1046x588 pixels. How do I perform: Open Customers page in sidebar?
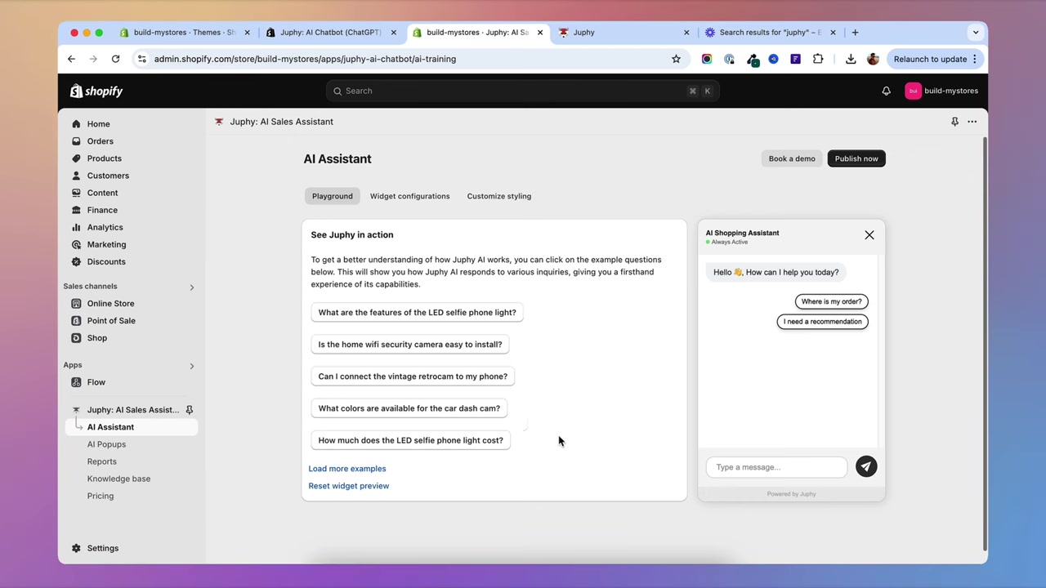(108, 176)
